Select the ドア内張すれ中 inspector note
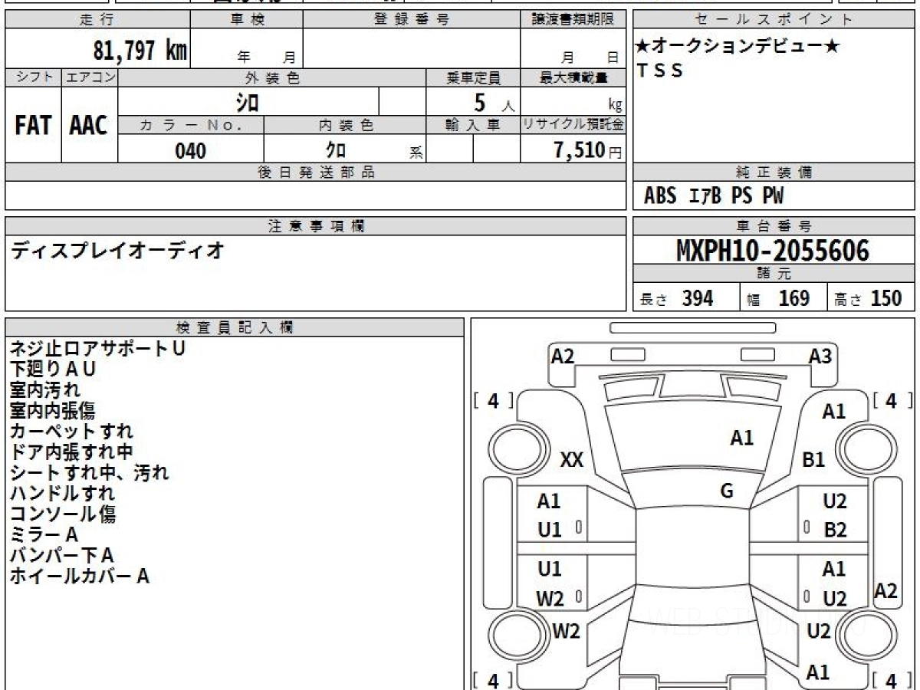This screenshot has height=690, width=920. click(71, 452)
